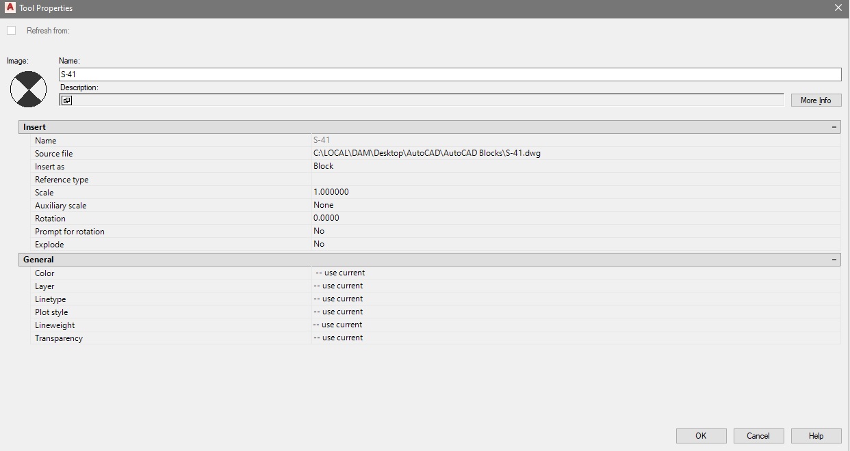Click the Linetype value use current

(x=338, y=299)
